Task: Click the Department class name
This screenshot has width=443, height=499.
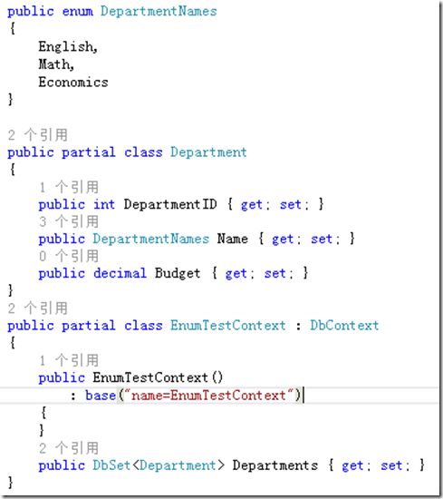Action: [208, 152]
